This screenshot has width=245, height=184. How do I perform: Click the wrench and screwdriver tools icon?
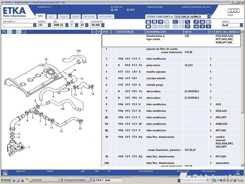[160, 22]
